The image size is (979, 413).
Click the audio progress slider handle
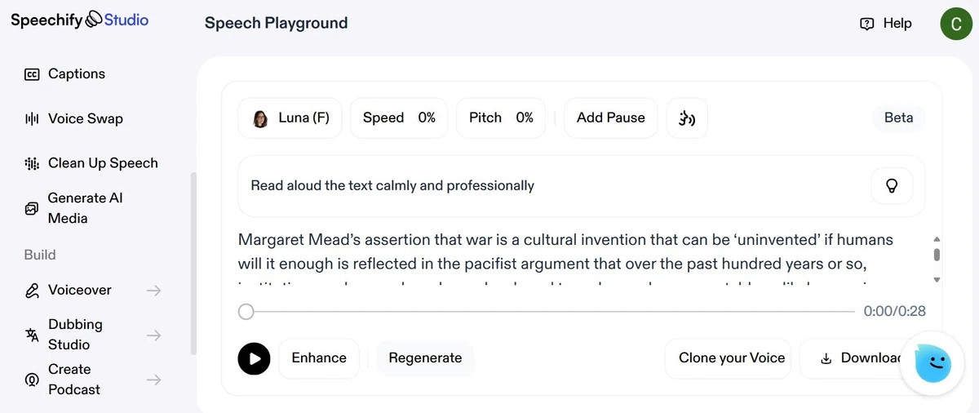point(246,312)
